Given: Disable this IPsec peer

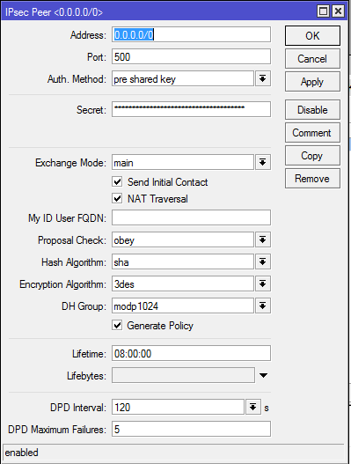Looking at the screenshot, I should click(312, 110).
